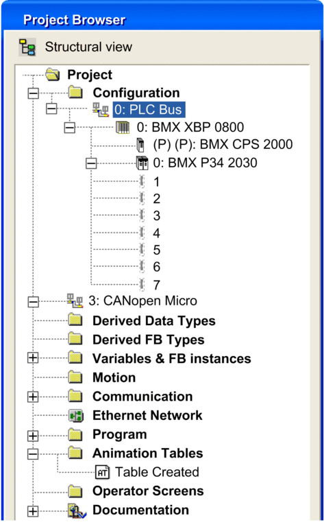
Task: Click the PLC Bus network icon
Action: click(101, 110)
